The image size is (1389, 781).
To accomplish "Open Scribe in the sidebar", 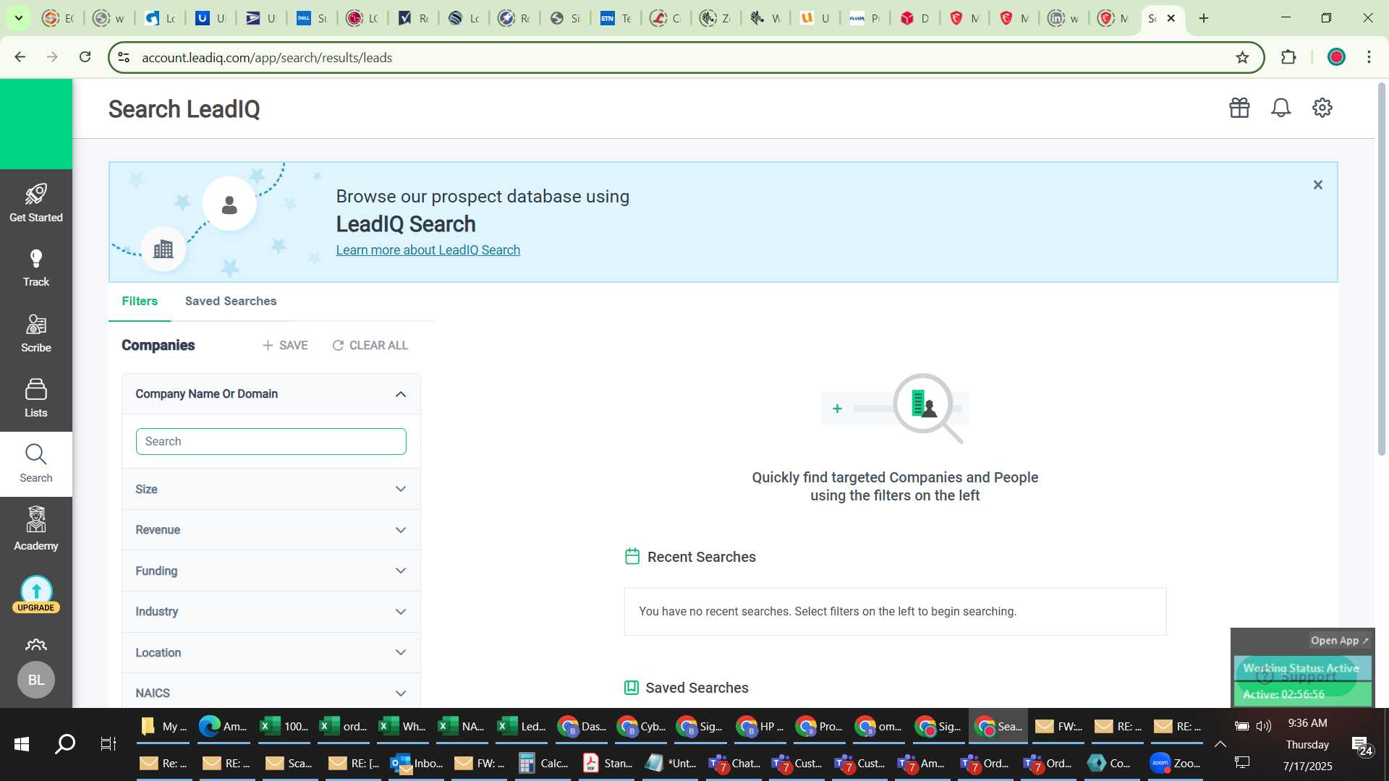I will tap(36, 333).
